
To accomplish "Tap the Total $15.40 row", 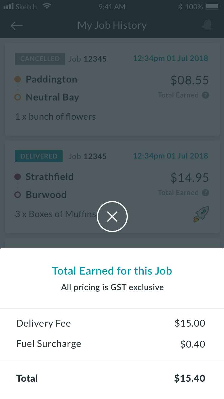I will [112, 379].
